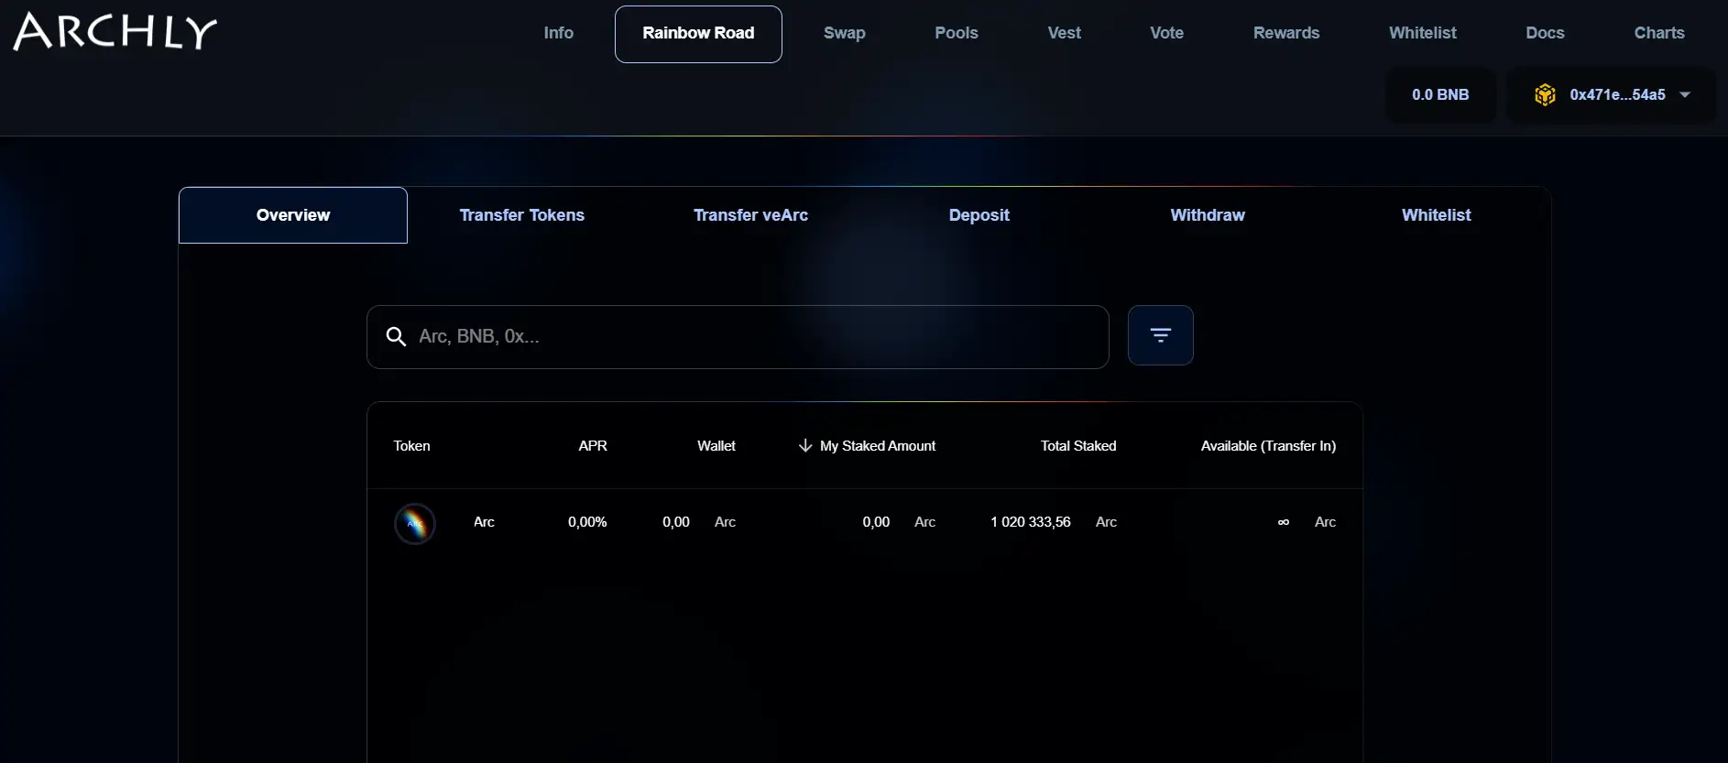Expand the wallet address dropdown arrow

click(1685, 95)
